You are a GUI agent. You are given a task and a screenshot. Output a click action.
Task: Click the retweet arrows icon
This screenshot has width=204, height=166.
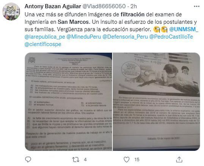tap(75, 160)
